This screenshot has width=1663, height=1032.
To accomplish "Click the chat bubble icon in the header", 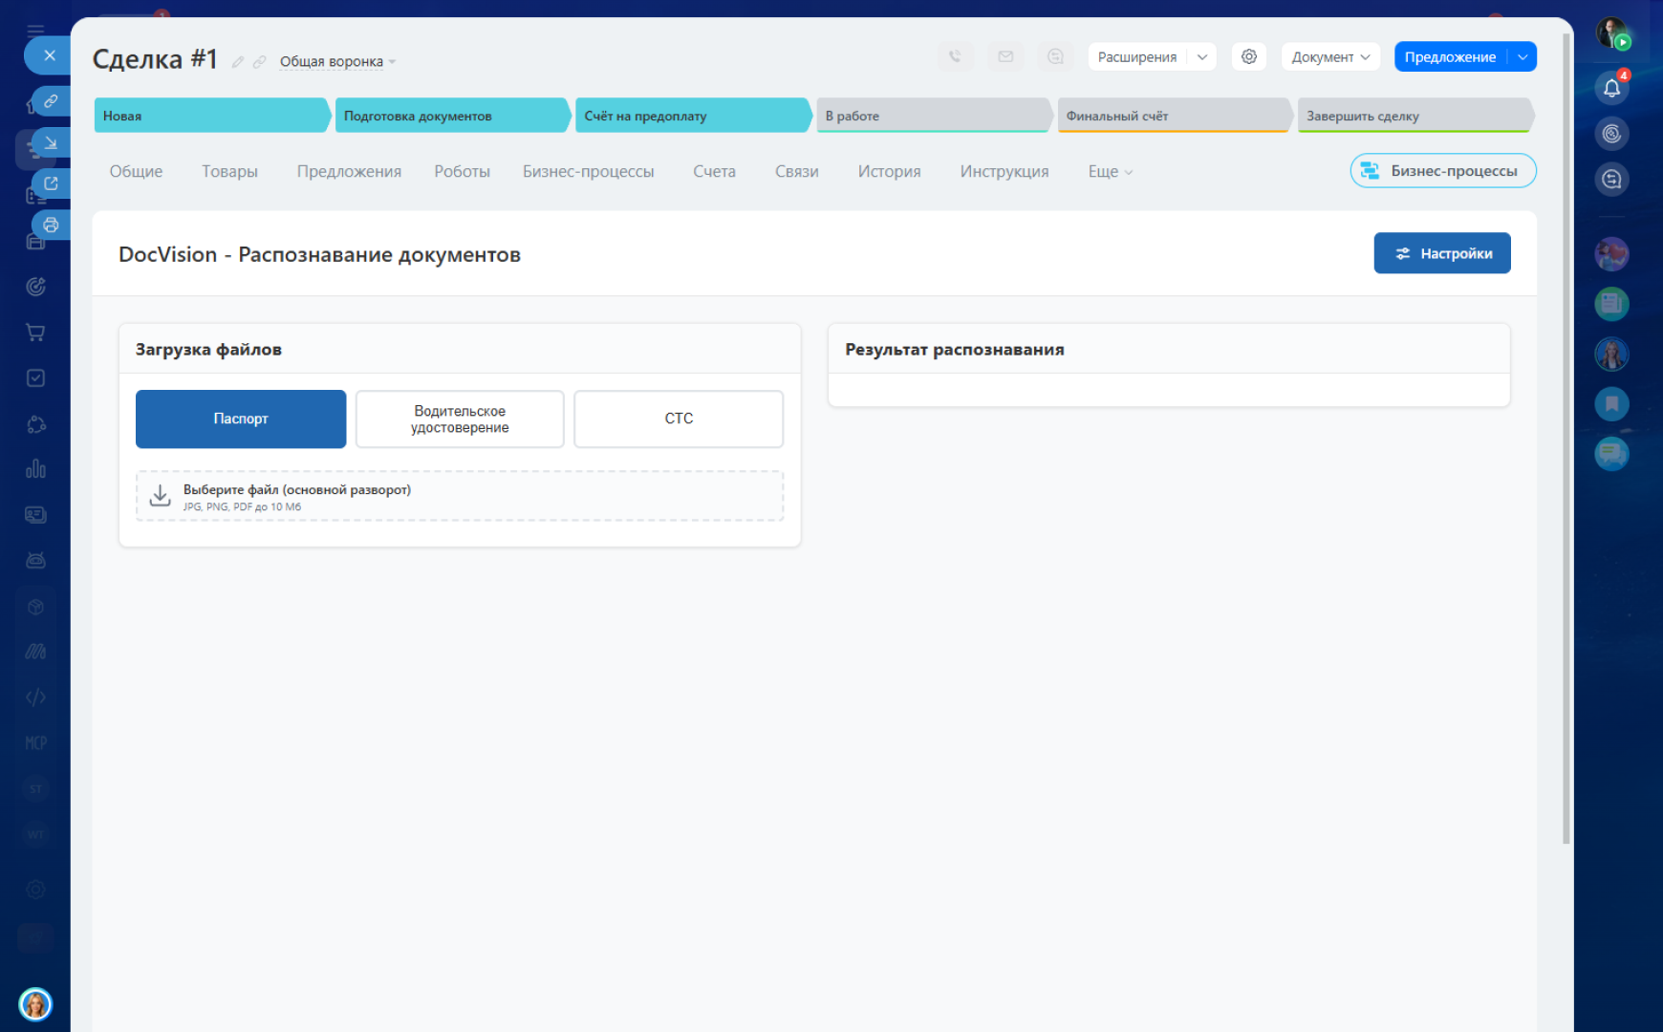I will point(1055,56).
